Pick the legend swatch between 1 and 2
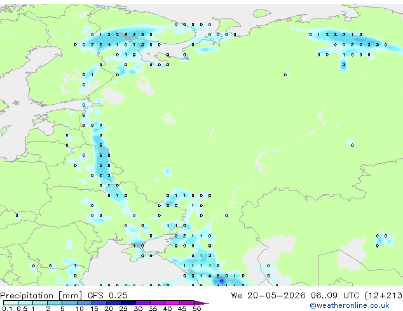Screen dimensions: 403x311 tap(40, 303)
